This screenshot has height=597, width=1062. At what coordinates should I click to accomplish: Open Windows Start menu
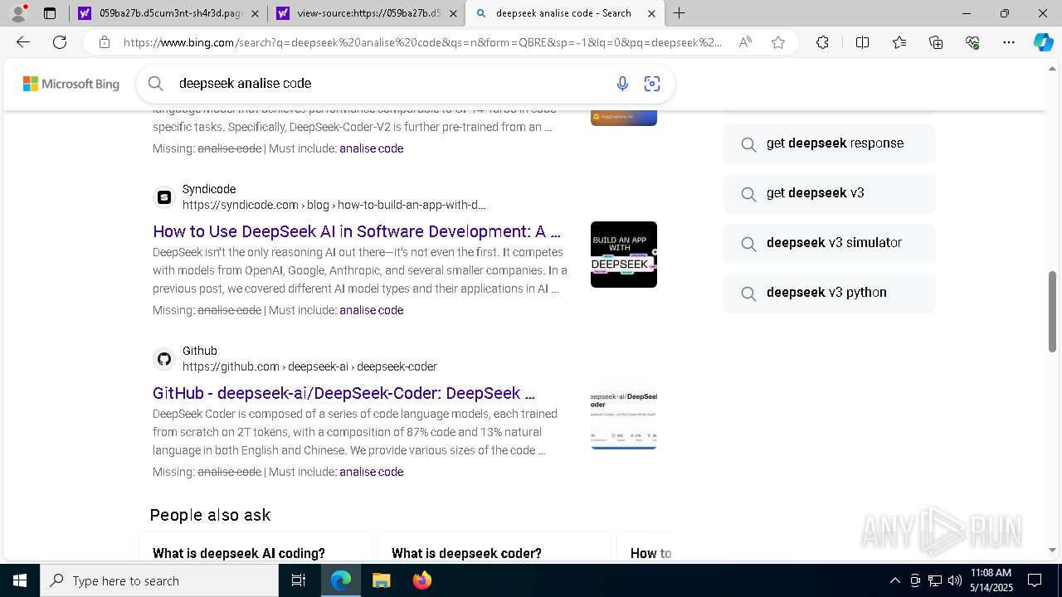point(19,580)
